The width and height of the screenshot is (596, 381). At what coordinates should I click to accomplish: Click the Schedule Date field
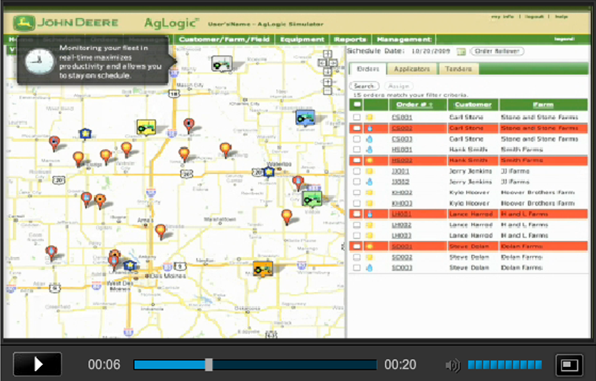(x=431, y=51)
